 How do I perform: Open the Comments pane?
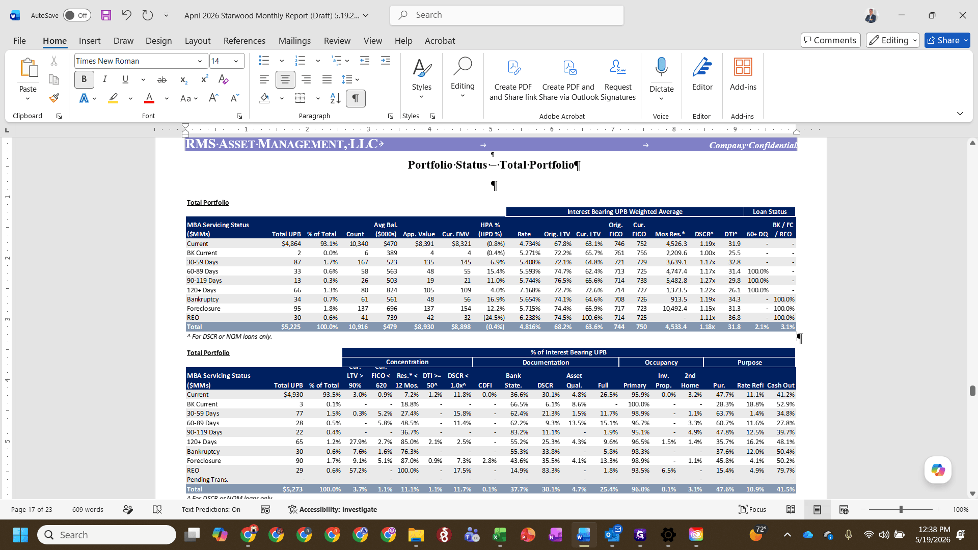tap(831, 40)
